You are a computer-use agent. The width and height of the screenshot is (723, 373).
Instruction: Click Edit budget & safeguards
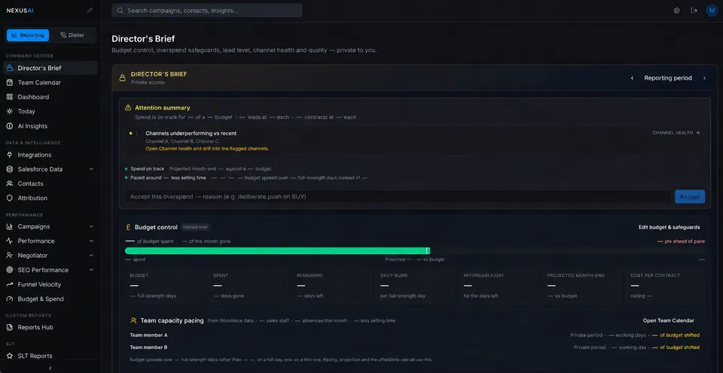pos(669,227)
